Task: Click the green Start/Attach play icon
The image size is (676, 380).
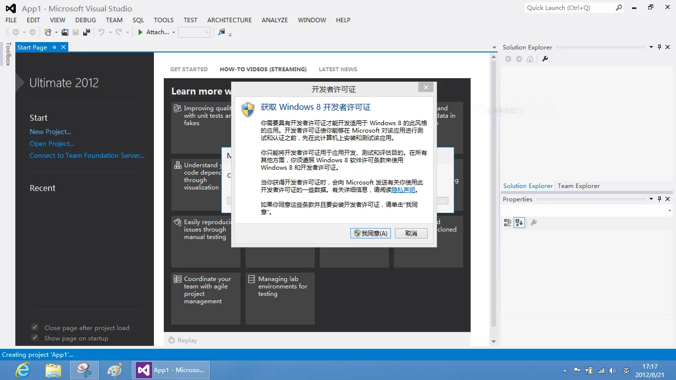Action: coord(141,32)
